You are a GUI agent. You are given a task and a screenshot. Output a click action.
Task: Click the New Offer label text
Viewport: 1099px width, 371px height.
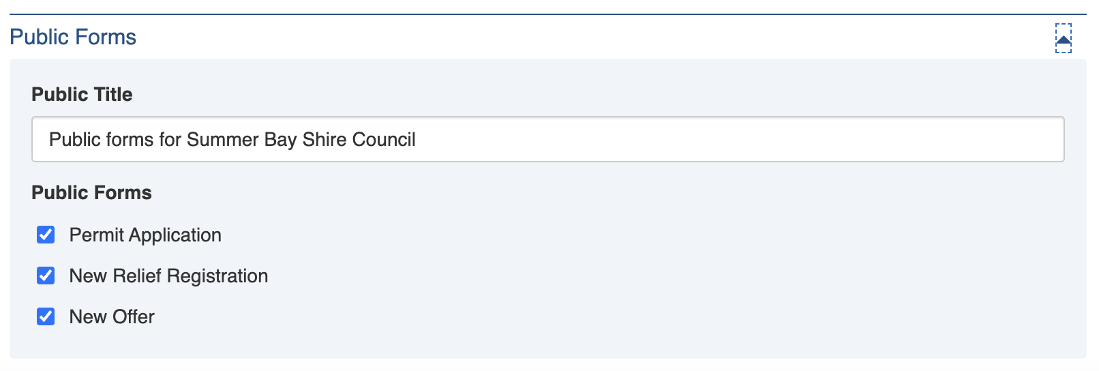[x=112, y=317]
